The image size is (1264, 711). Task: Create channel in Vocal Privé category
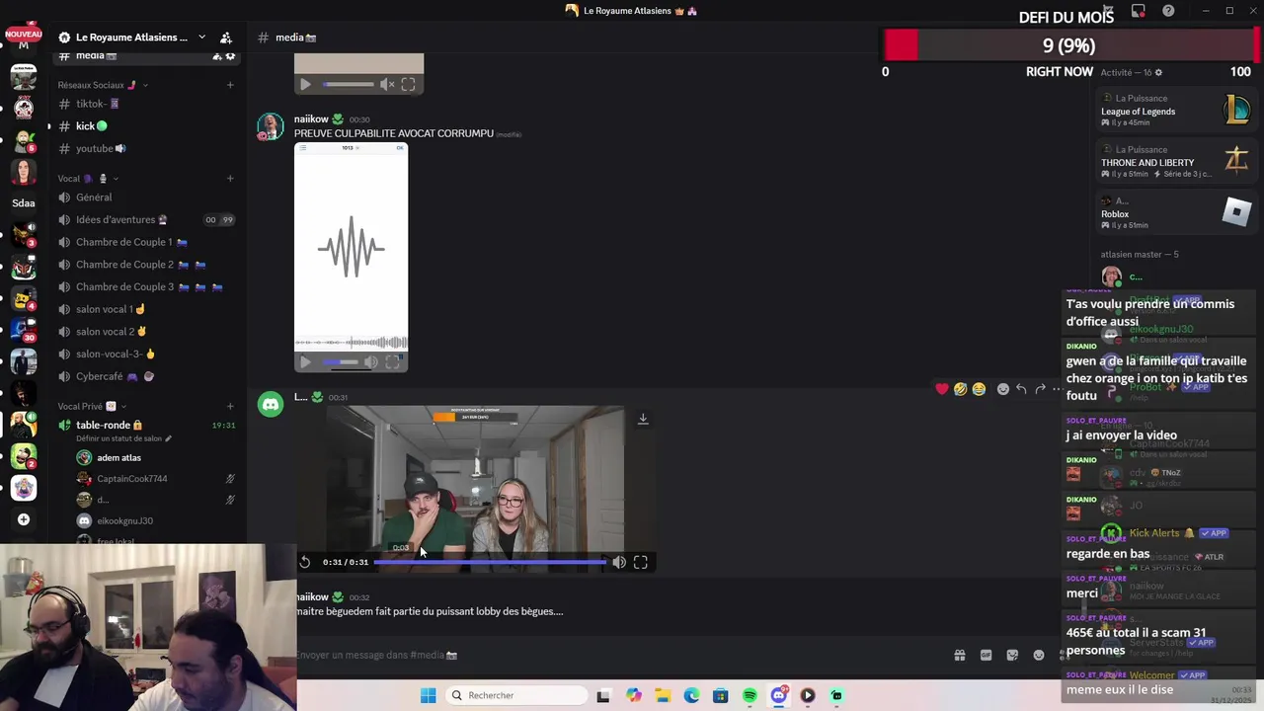tap(230, 406)
